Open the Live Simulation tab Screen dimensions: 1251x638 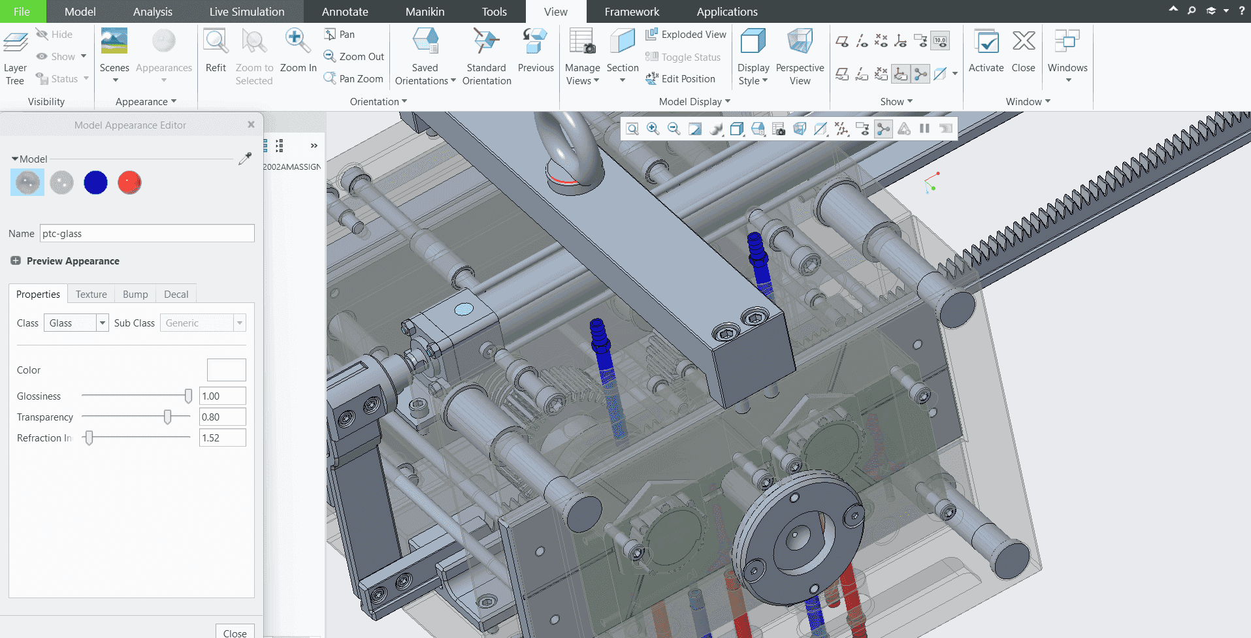pos(247,11)
